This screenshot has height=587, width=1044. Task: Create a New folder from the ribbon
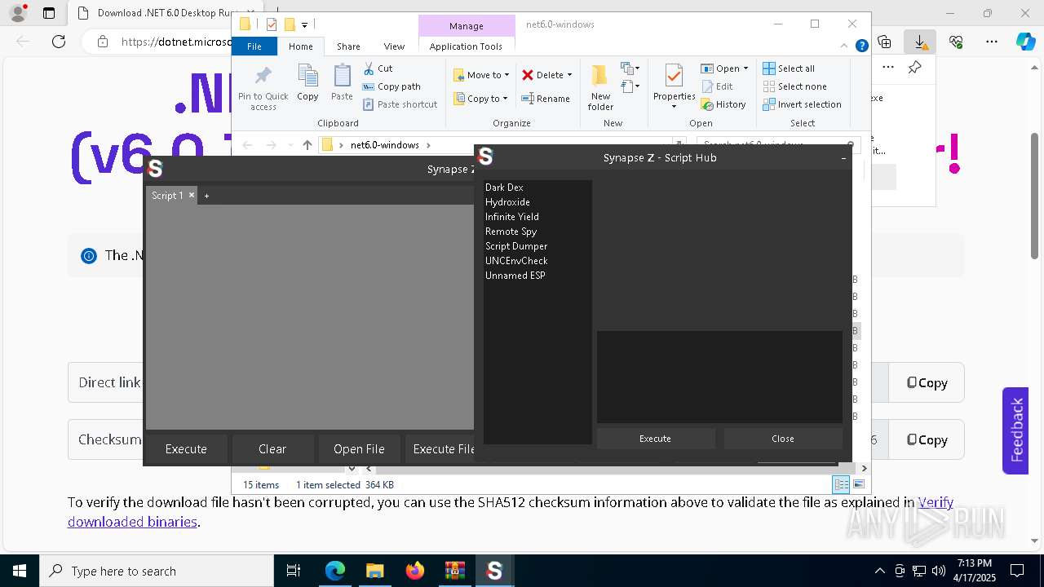(x=600, y=87)
